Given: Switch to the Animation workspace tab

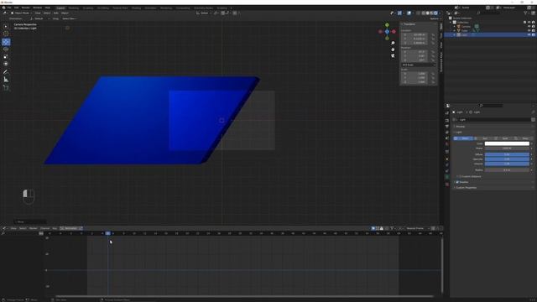Looking at the screenshot, I should tap(150, 8).
